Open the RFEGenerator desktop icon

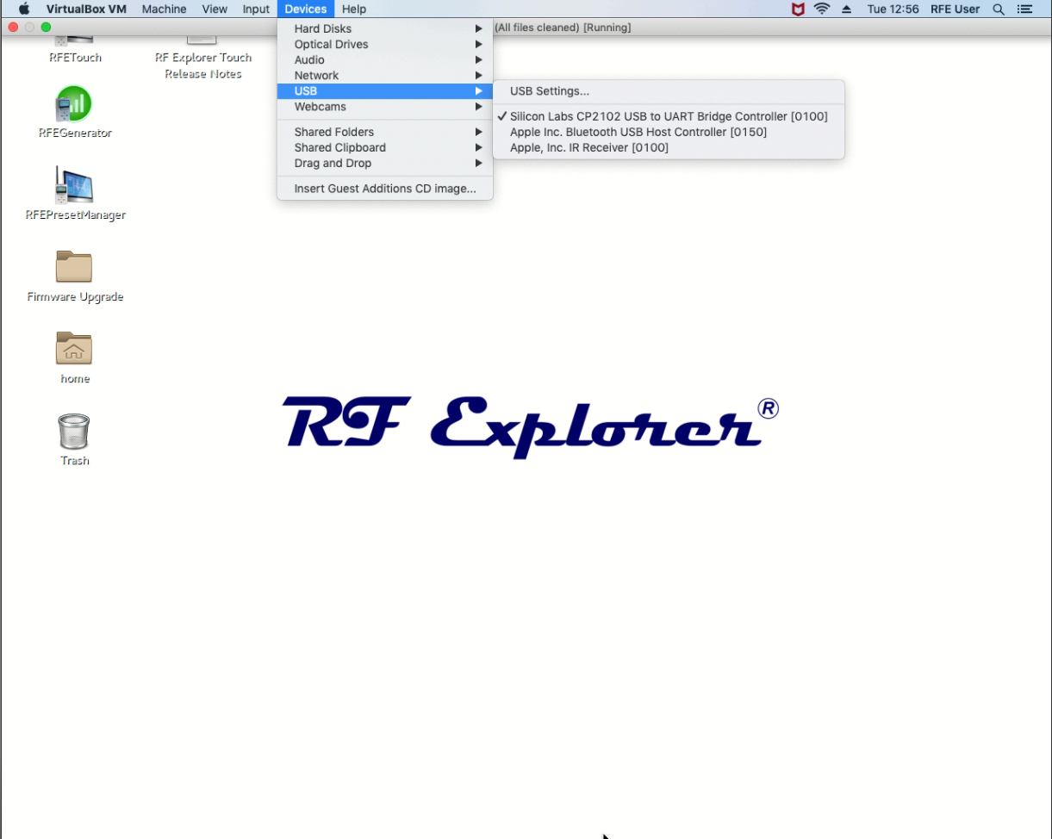coord(74,105)
